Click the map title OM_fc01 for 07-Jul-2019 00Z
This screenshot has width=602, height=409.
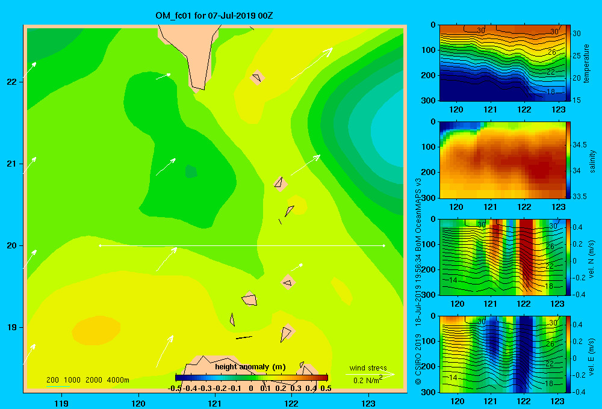pos(214,16)
